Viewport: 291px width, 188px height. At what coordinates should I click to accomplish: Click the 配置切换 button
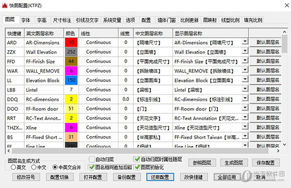click(59, 177)
